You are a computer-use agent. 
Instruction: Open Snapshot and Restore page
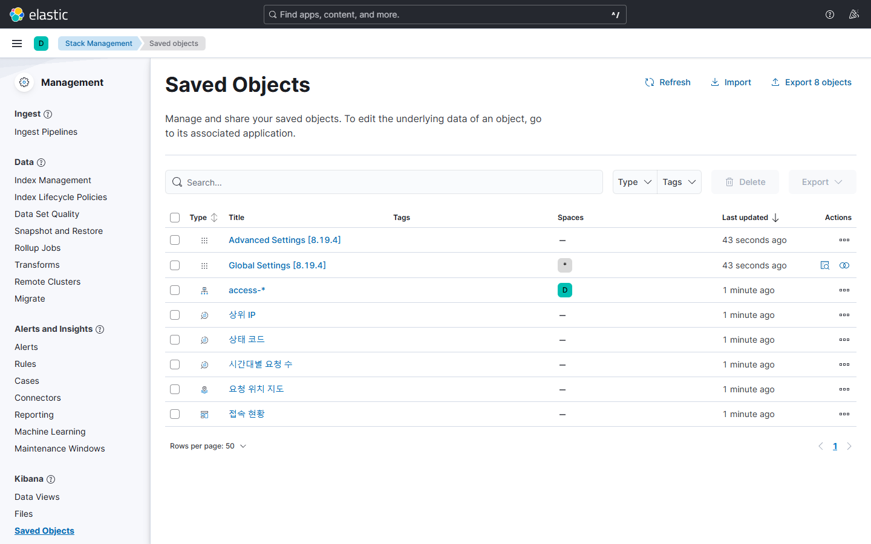[59, 231]
